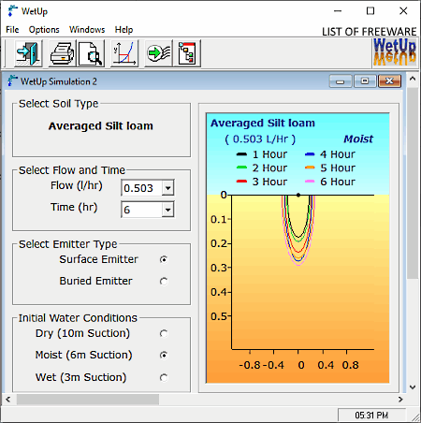421x423 pixels.
Task: Open the Windows menu
Action: 87,30
